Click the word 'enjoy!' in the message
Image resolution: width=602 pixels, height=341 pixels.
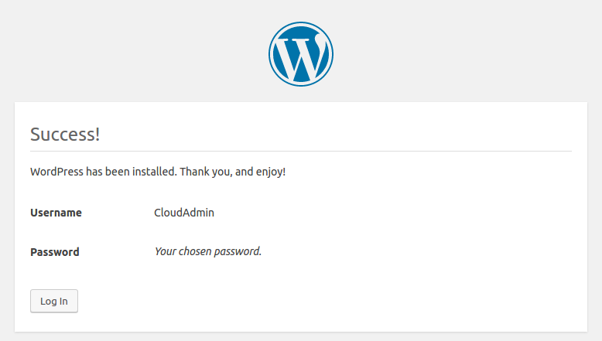(271, 171)
